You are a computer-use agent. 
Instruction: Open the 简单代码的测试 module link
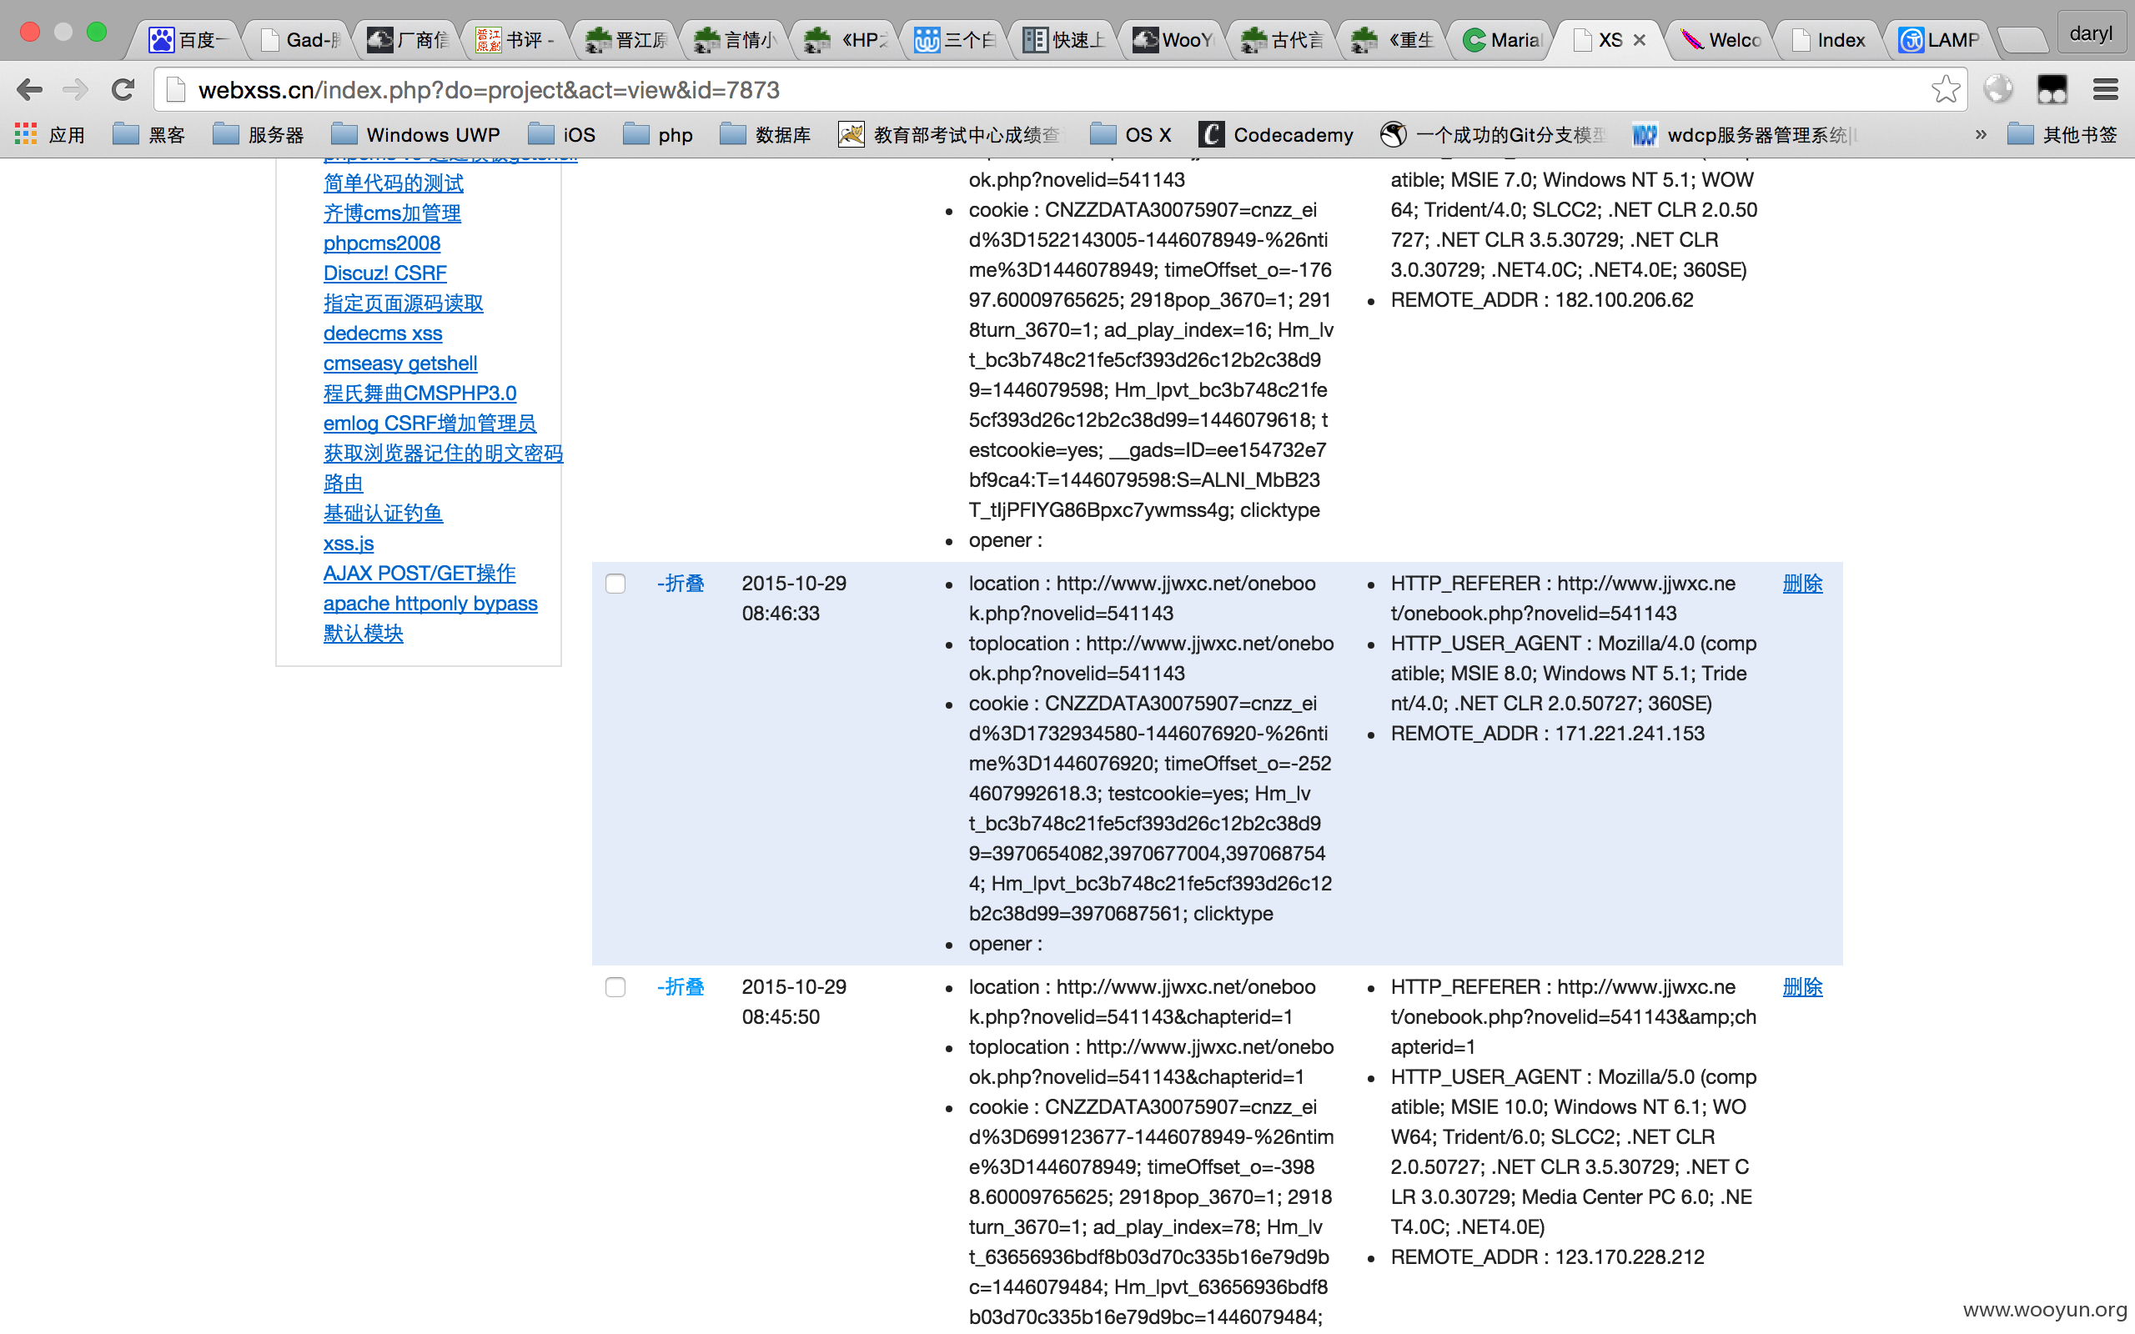tap(393, 183)
